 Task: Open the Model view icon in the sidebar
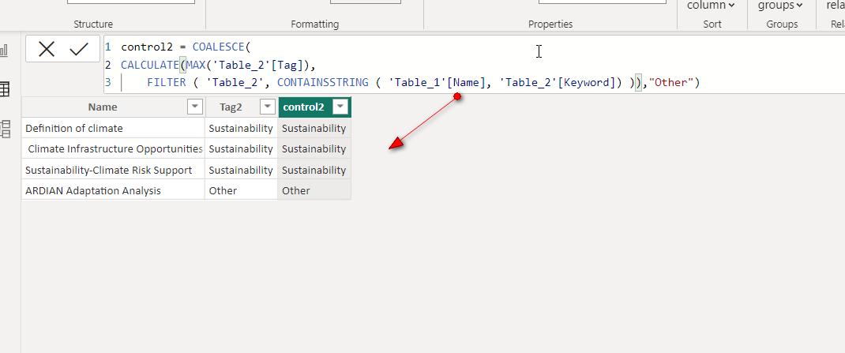point(5,129)
